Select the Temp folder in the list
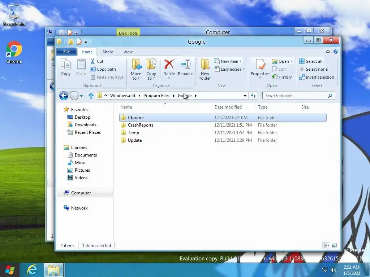Viewport: 370px width, 277px height. click(x=223, y=133)
